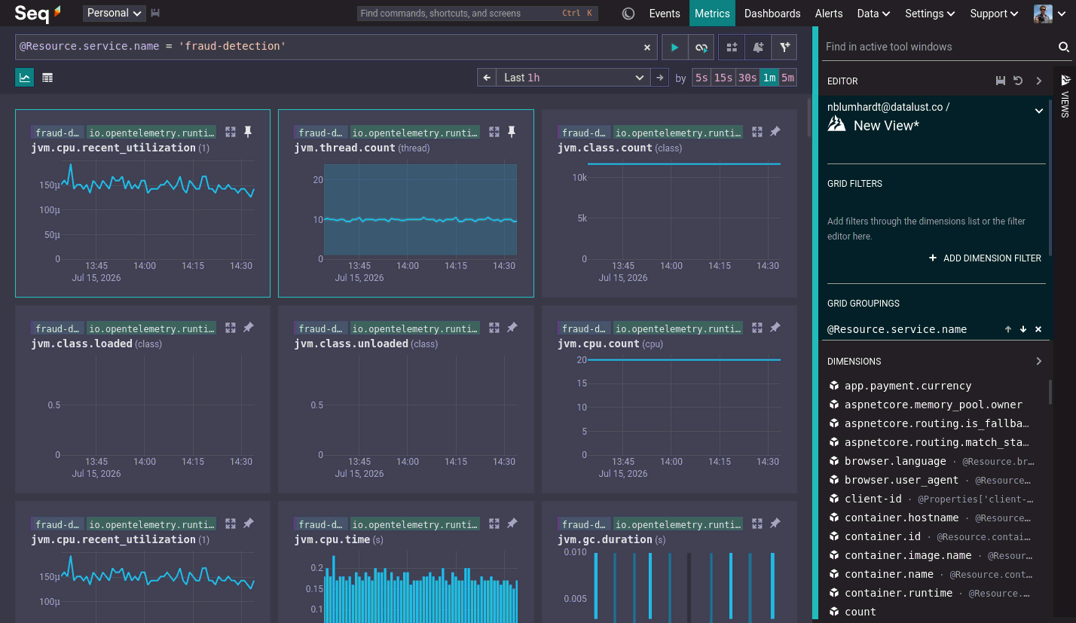The image size is (1076, 623).
Task: Click the add-to-dashboard icon in query bar
Action: (732, 47)
